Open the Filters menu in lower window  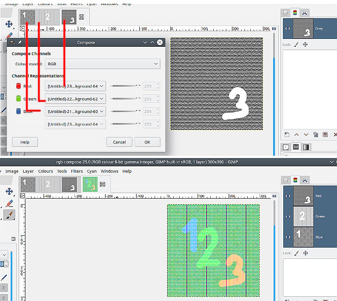pyautogui.click(x=77, y=171)
